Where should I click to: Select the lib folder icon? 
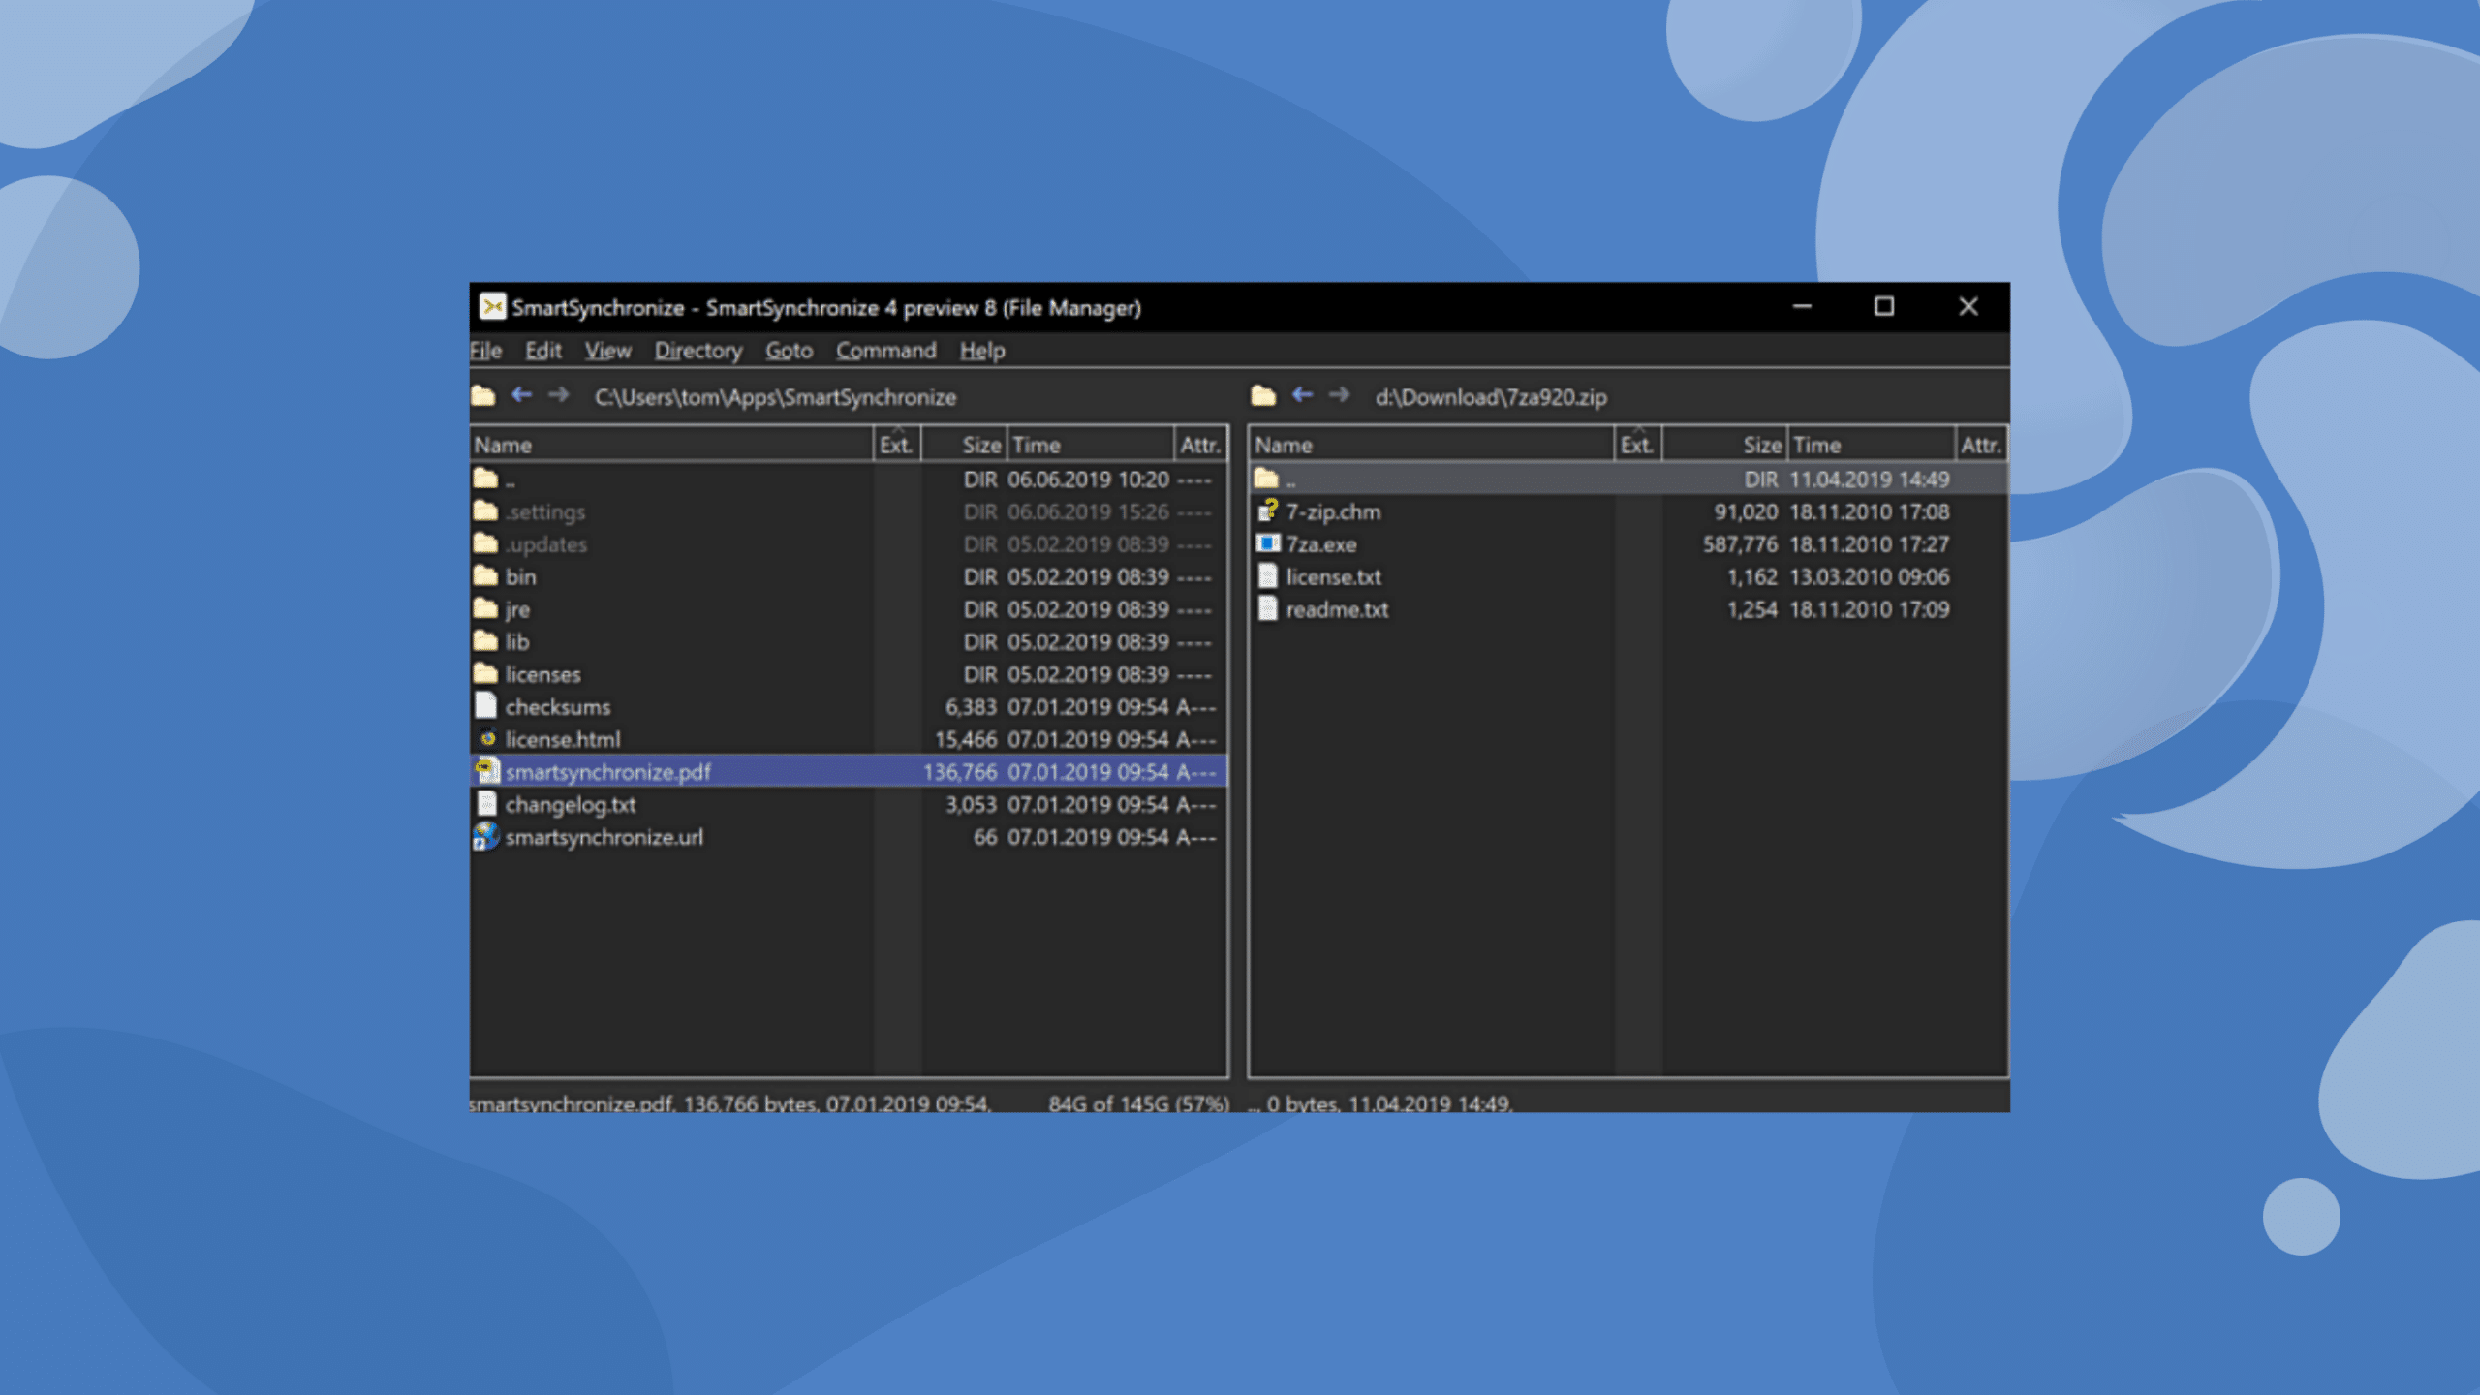(485, 641)
